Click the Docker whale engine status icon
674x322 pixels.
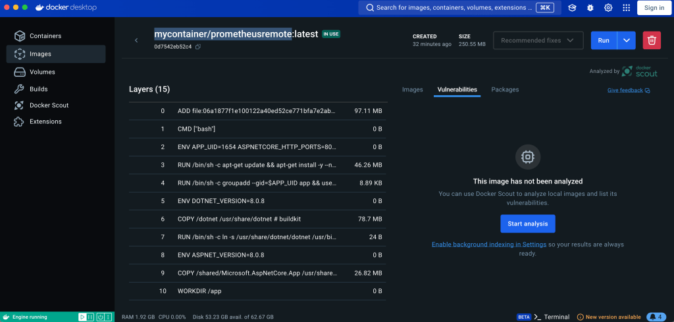[x=6, y=317]
